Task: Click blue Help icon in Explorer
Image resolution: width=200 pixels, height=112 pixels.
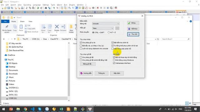Action: 191,21
